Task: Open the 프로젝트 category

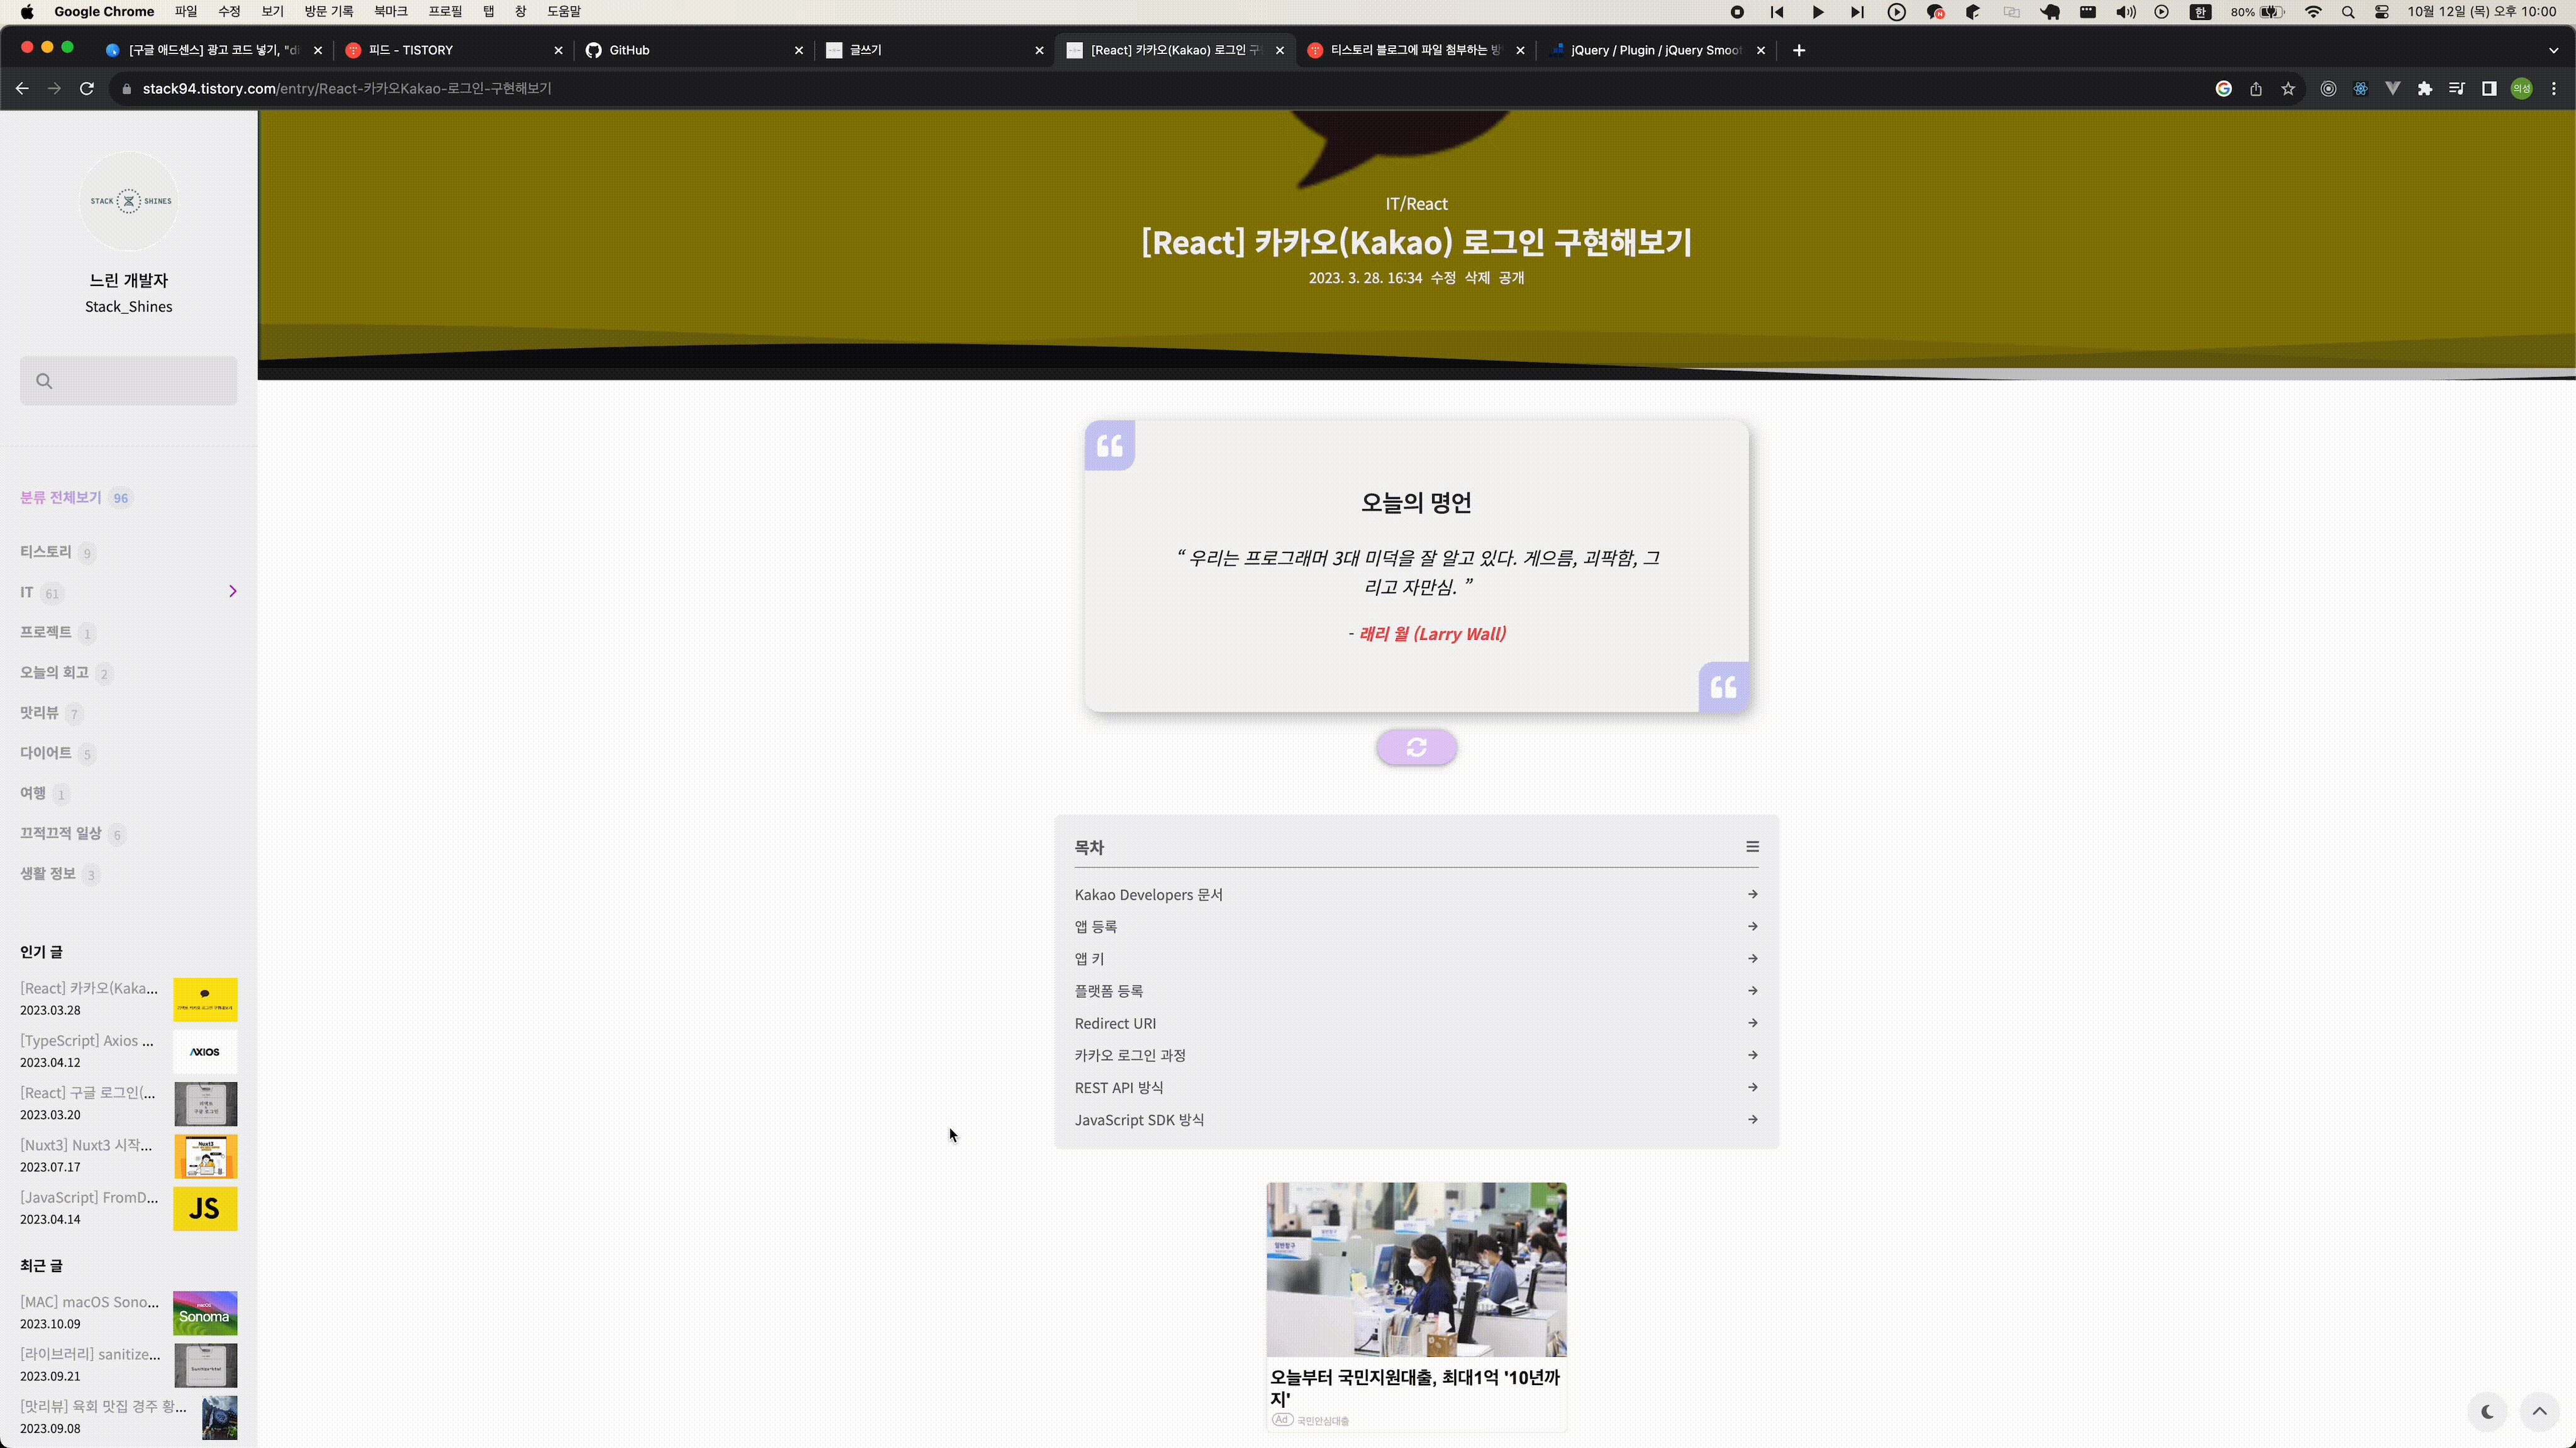Action: [46, 633]
